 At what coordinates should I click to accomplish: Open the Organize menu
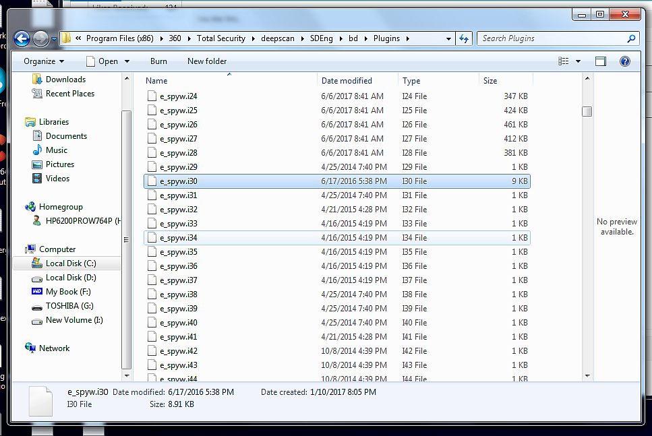coord(44,61)
